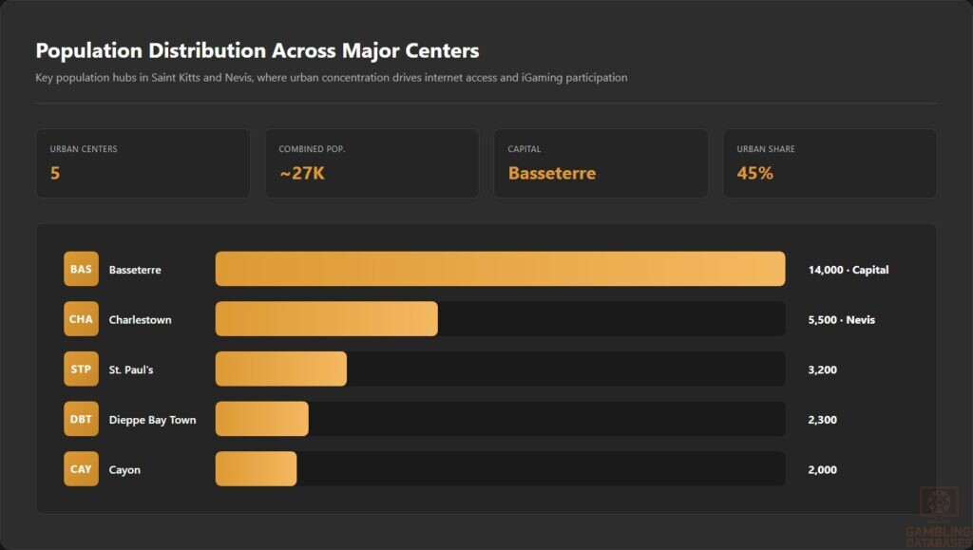Click the CAY badge for Cayon
The height and width of the screenshot is (550, 973).
pyautogui.click(x=82, y=468)
